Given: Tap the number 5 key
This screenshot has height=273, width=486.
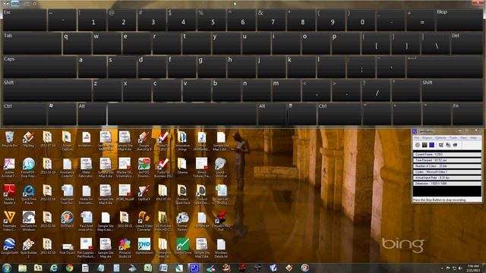Looking at the screenshot, I should 212,20.
